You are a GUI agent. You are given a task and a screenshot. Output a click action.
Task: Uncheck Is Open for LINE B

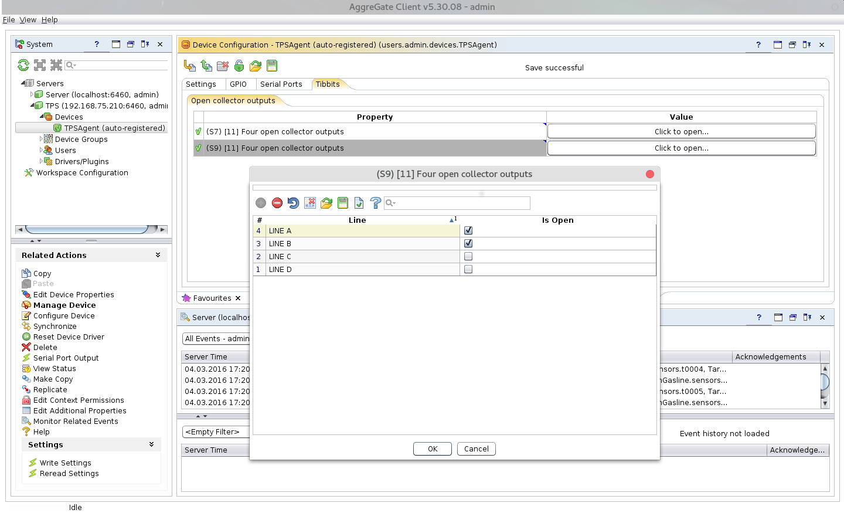coord(468,243)
